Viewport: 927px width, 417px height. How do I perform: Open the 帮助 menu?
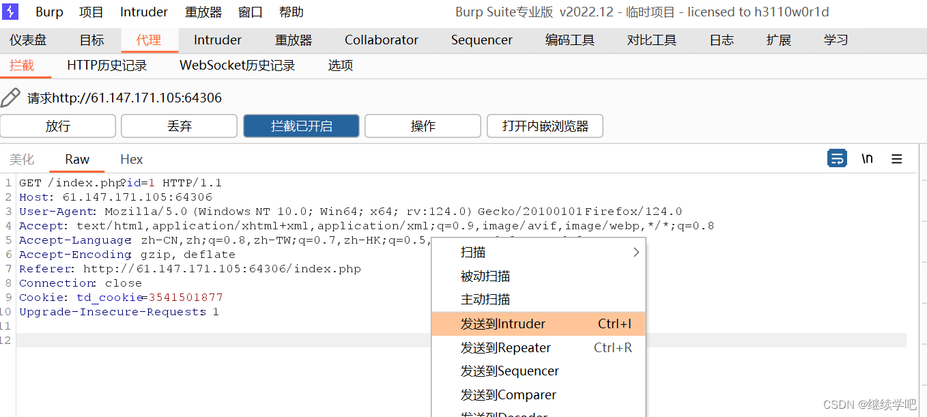click(x=291, y=12)
